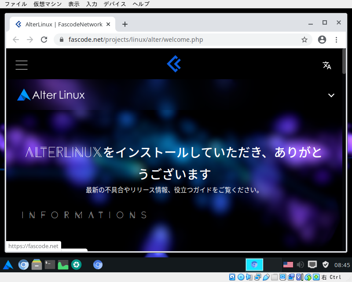Click the Fascode logo in the page header
This screenshot has height=282, width=352.
point(174,64)
